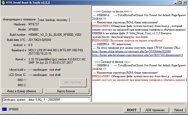Image resolution: width=188 pixels, height=115 pixels.
Task: Click the progress bar above the ROOT button
Action: click(x=93, y=105)
